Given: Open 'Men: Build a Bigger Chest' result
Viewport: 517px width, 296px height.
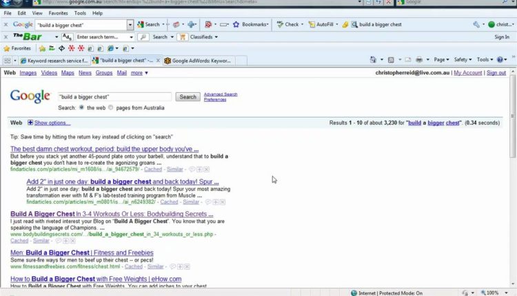Looking at the screenshot, I should pos(82,253).
